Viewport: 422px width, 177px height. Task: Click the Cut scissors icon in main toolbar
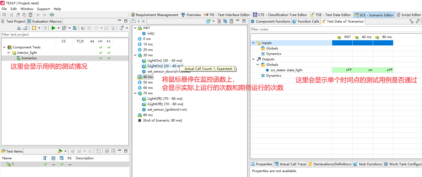[12, 15]
